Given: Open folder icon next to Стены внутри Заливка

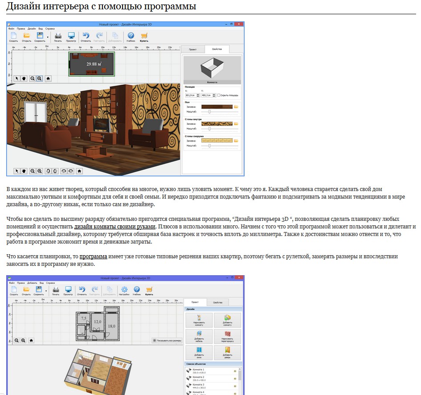Looking at the screenshot, I should click(x=236, y=124).
